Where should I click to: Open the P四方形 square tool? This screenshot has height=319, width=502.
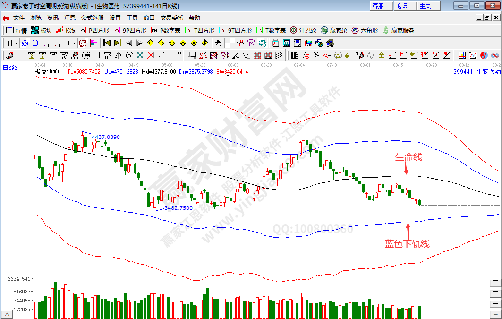94,30
